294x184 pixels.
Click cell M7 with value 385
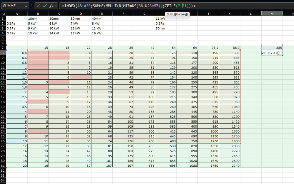click(x=272, y=48)
